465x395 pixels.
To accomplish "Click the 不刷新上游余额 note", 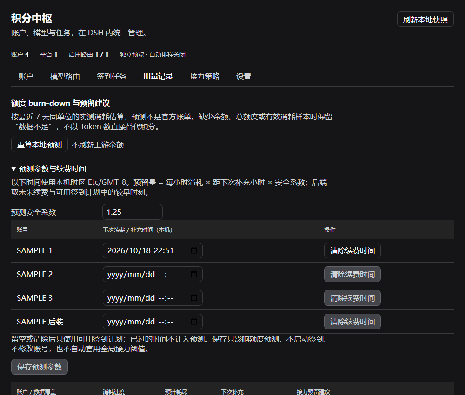I will (x=98, y=145).
